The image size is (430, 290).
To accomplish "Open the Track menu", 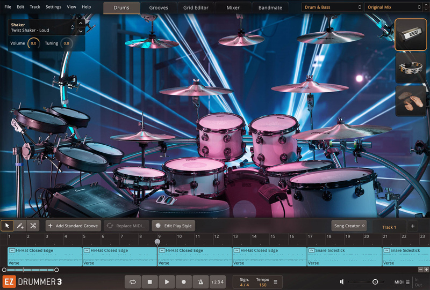I will (x=35, y=7).
